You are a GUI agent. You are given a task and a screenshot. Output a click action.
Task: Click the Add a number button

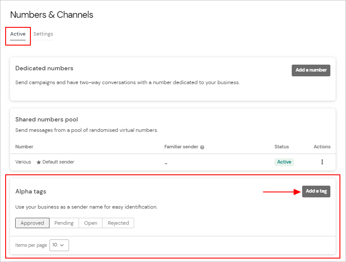(311, 70)
